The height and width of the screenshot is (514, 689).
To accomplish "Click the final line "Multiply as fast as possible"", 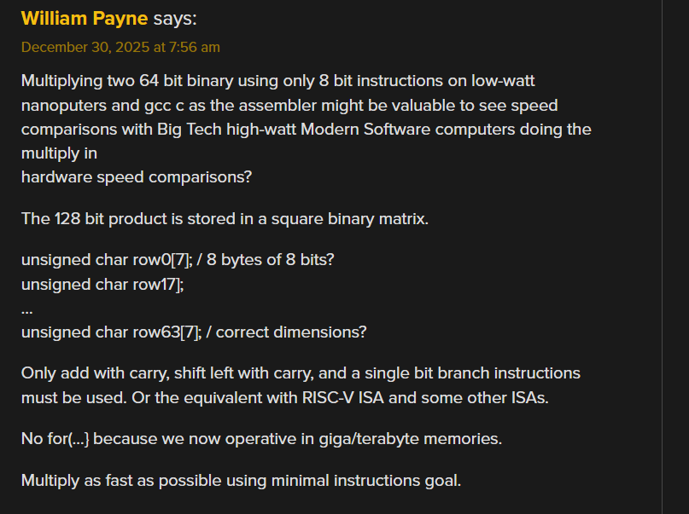I will pyautogui.click(x=241, y=480).
